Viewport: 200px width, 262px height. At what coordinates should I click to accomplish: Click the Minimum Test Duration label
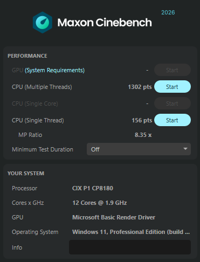point(43,149)
